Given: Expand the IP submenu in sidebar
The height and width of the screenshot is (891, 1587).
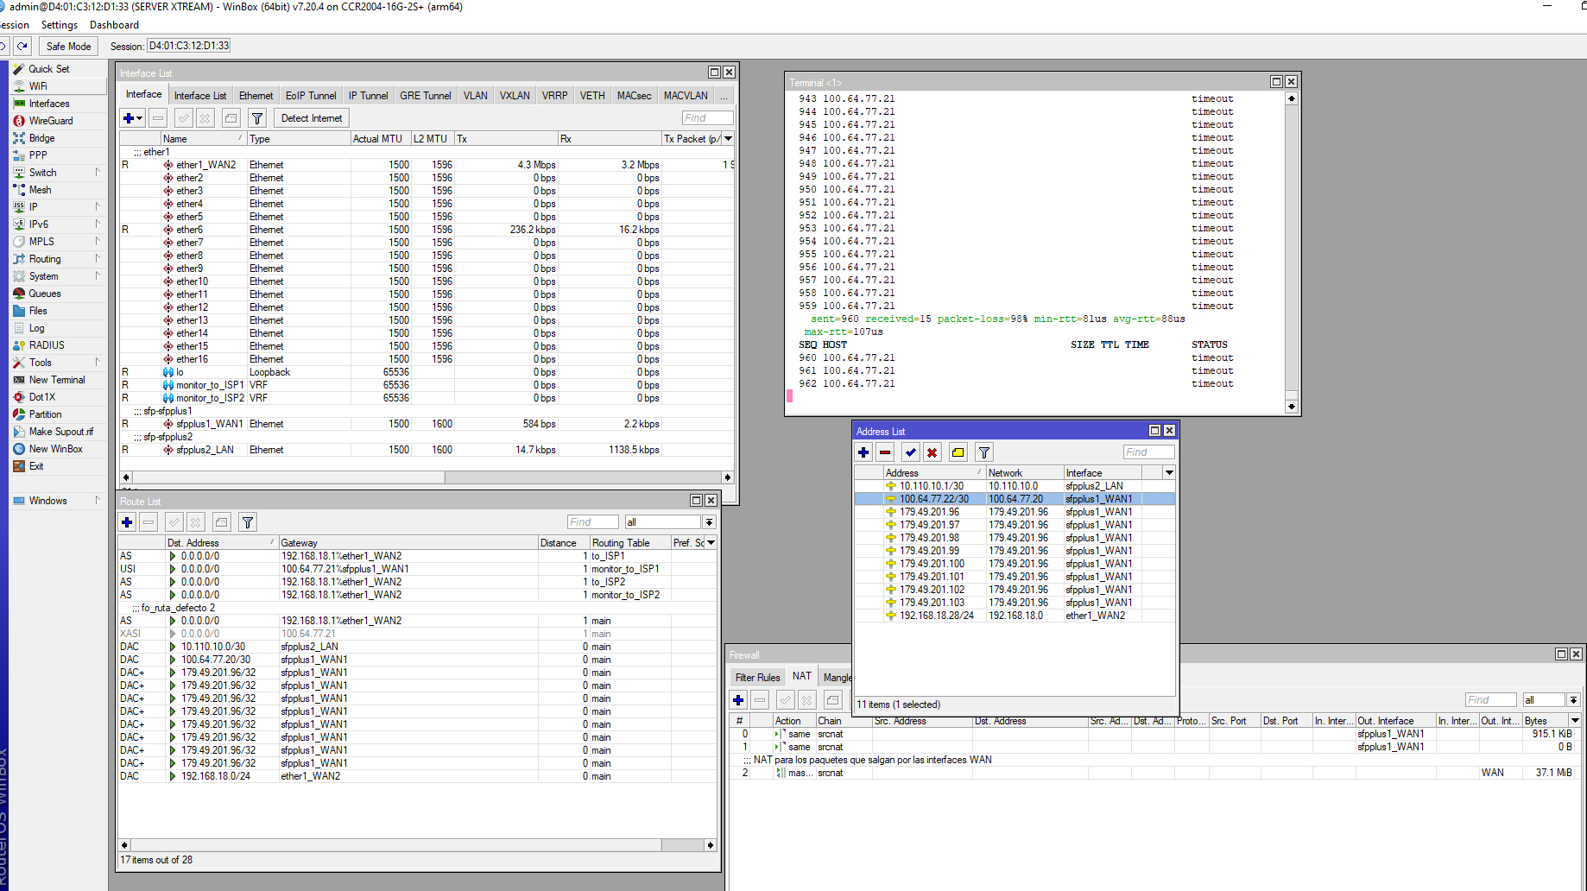Looking at the screenshot, I should pos(34,207).
